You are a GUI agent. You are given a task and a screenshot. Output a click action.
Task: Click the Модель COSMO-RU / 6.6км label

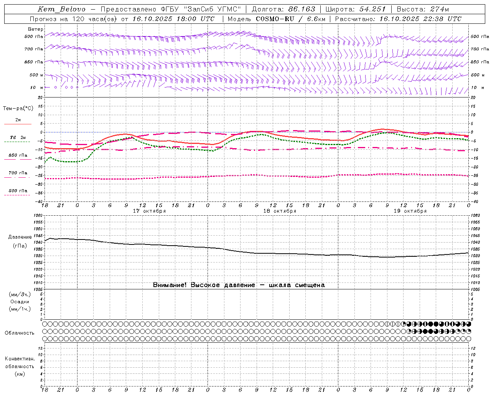pyautogui.click(x=276, y=19)
